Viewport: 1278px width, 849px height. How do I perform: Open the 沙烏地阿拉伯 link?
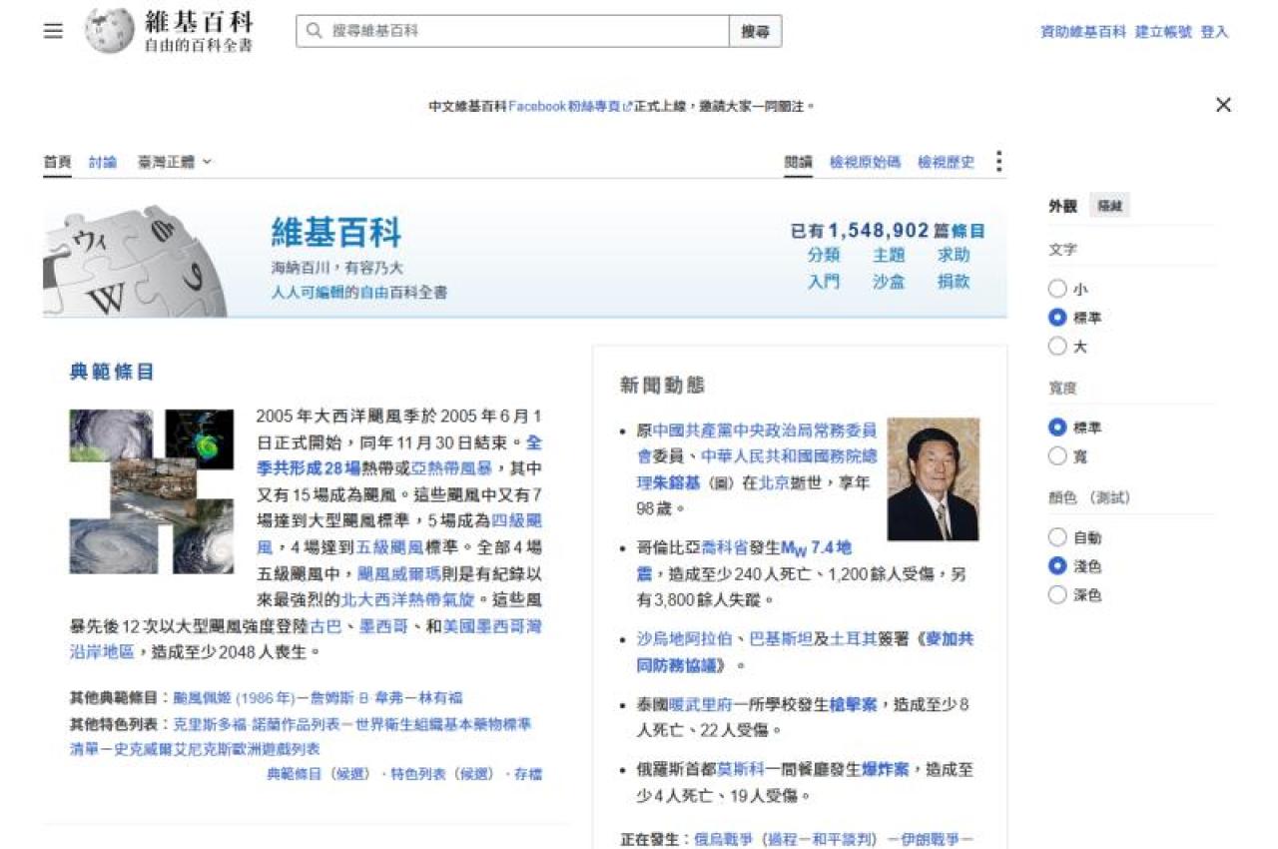point(685,638)
